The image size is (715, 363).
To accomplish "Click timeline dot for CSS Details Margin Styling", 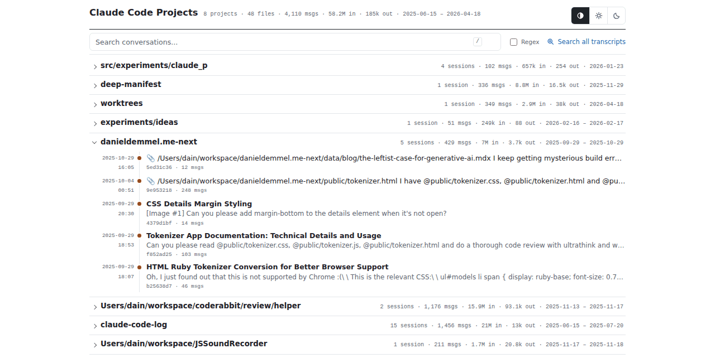I will tap(140, 204).
